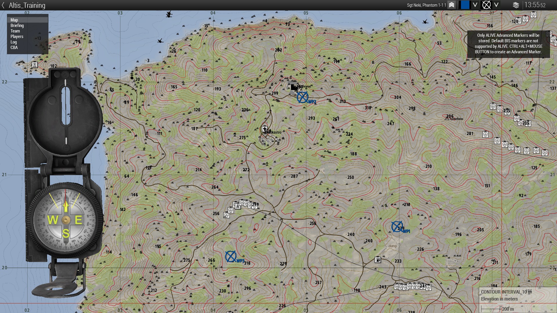Open the Team menu entry
The width and height of the screenshot is (557, 313).
coord(15,31)
